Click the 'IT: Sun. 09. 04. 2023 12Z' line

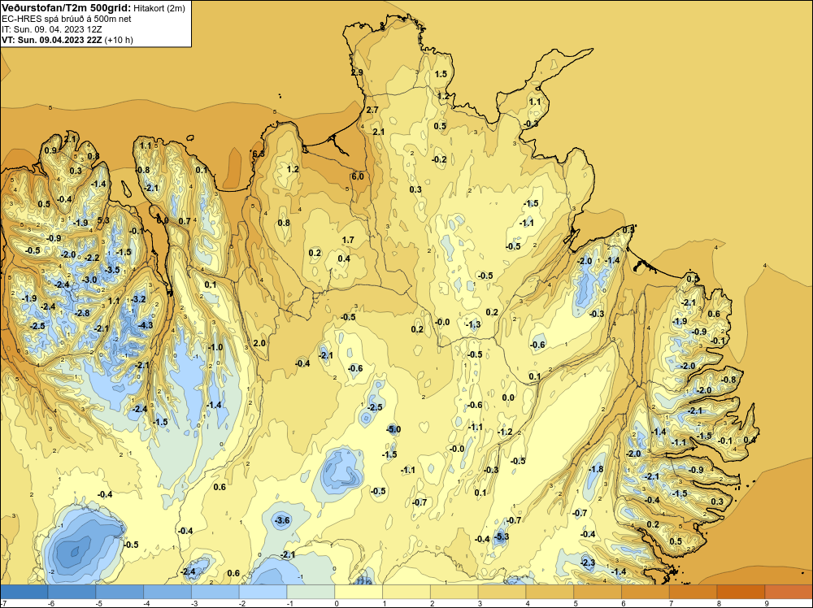tap(51, 29)
